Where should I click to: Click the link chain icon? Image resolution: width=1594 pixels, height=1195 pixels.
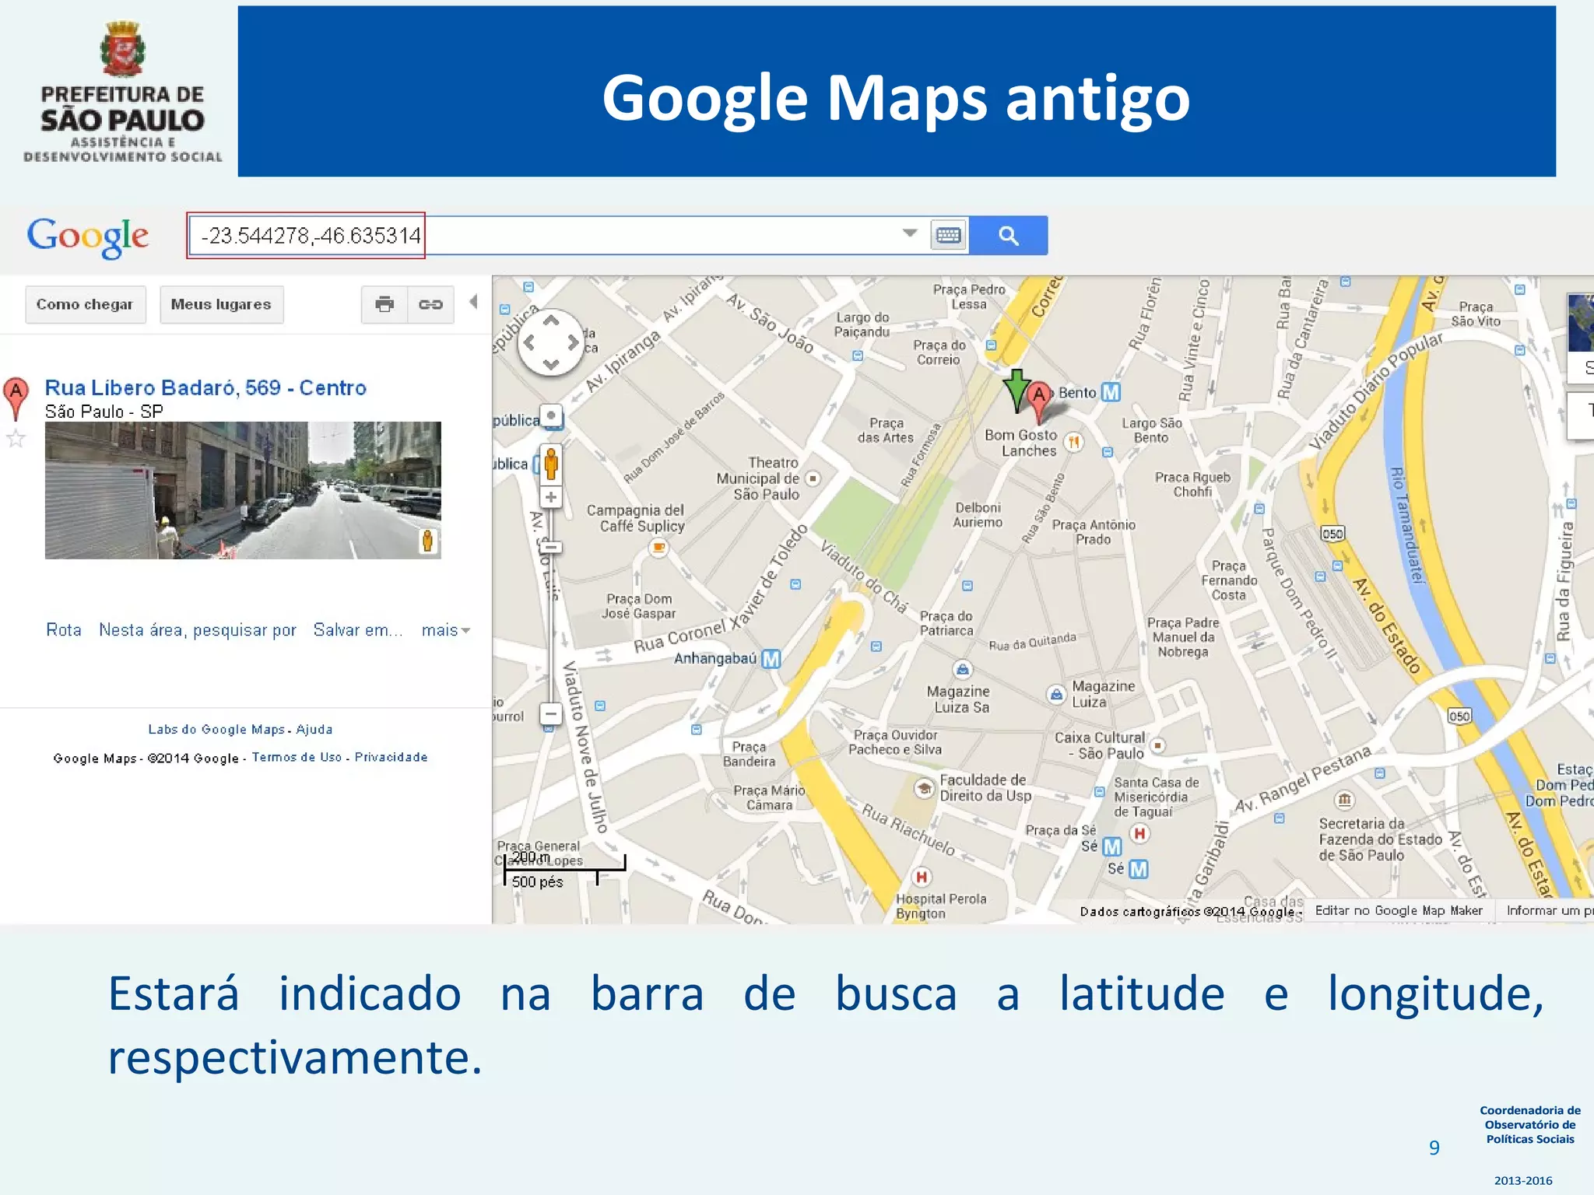coord(430,304)
